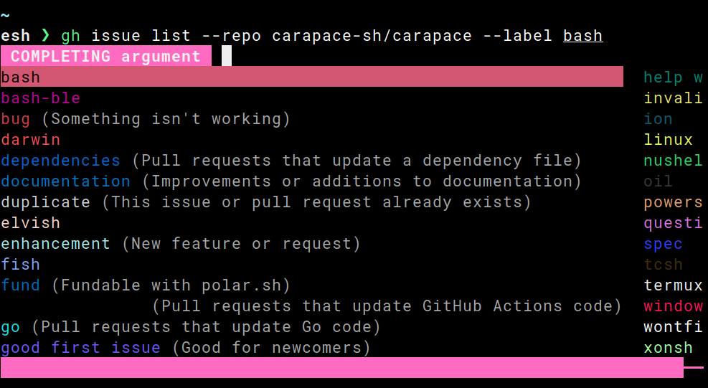Pick the fish label entry
This screenshot has width=708, height=388.
tap(21, 264)
